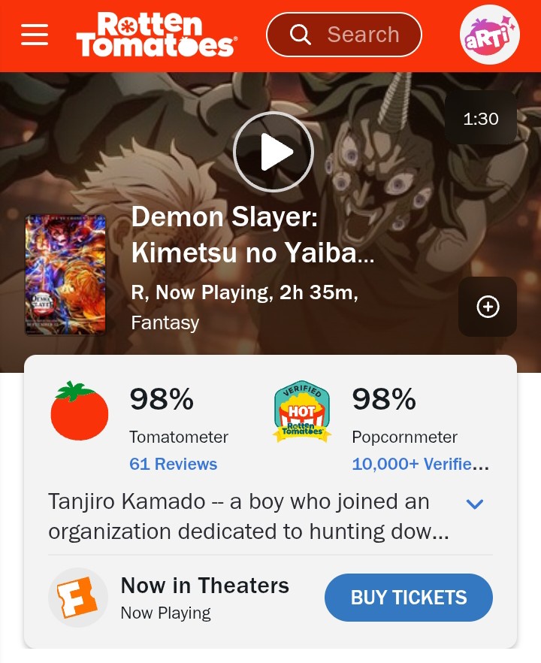Viewport: 541px width, 663px height.
Task: Open the 10,000+ Verified ratings link
Action: tap(420, 464)
